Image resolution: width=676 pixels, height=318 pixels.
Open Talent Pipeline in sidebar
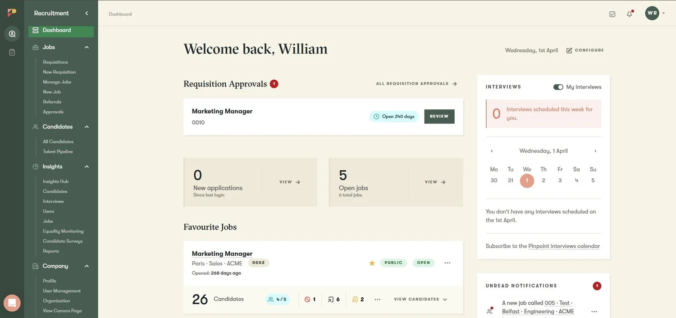[58, 152]
